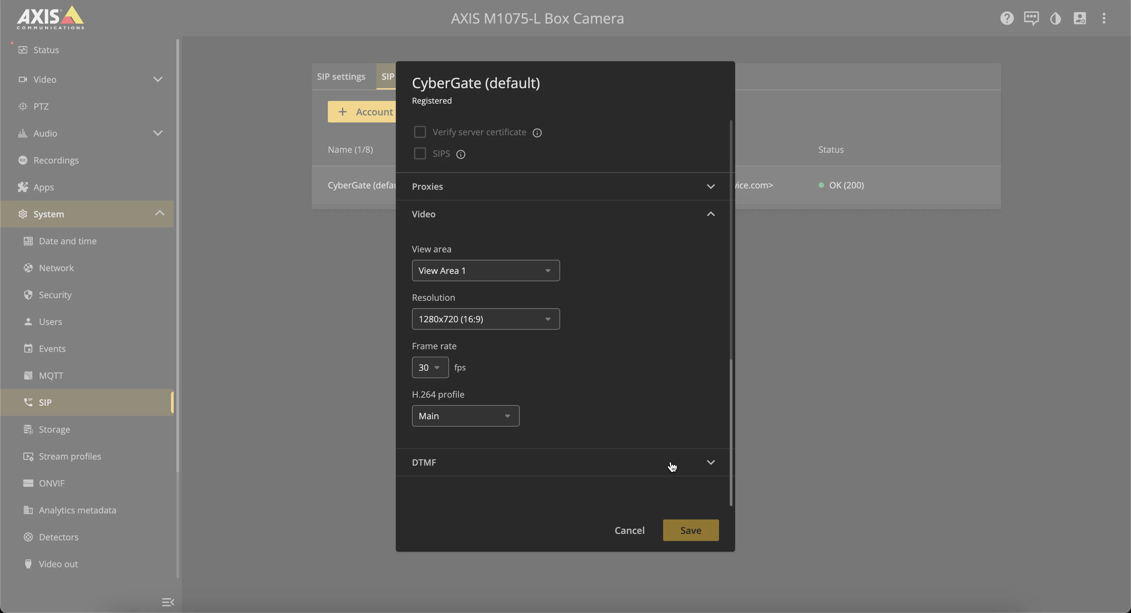Click the MQTT feed icon

point(28,375)
